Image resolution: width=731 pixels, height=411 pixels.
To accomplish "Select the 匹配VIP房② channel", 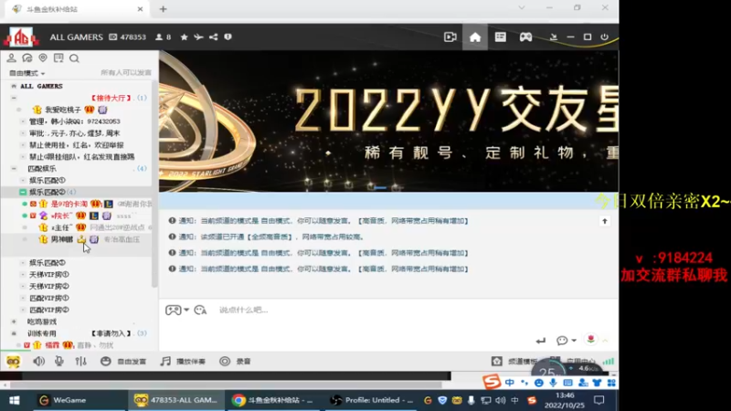I will point(49,310).
